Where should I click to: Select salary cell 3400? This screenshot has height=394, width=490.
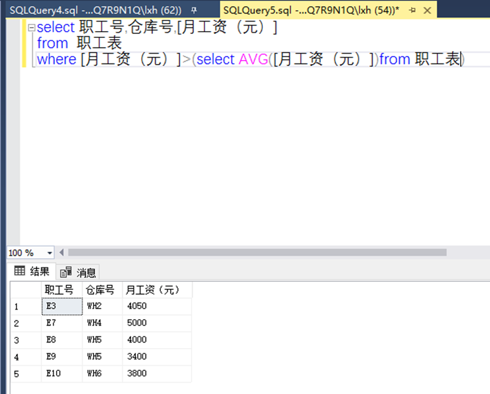pyautogui.click(x=157, y=357)
